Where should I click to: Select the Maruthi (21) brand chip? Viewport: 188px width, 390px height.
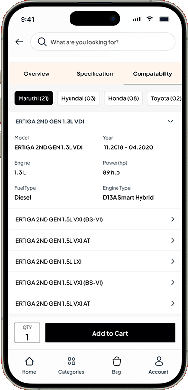(x=34, y=98)
